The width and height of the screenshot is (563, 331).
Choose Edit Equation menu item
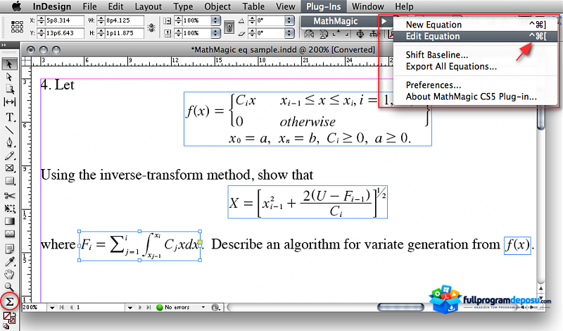[x=476, y=37]
